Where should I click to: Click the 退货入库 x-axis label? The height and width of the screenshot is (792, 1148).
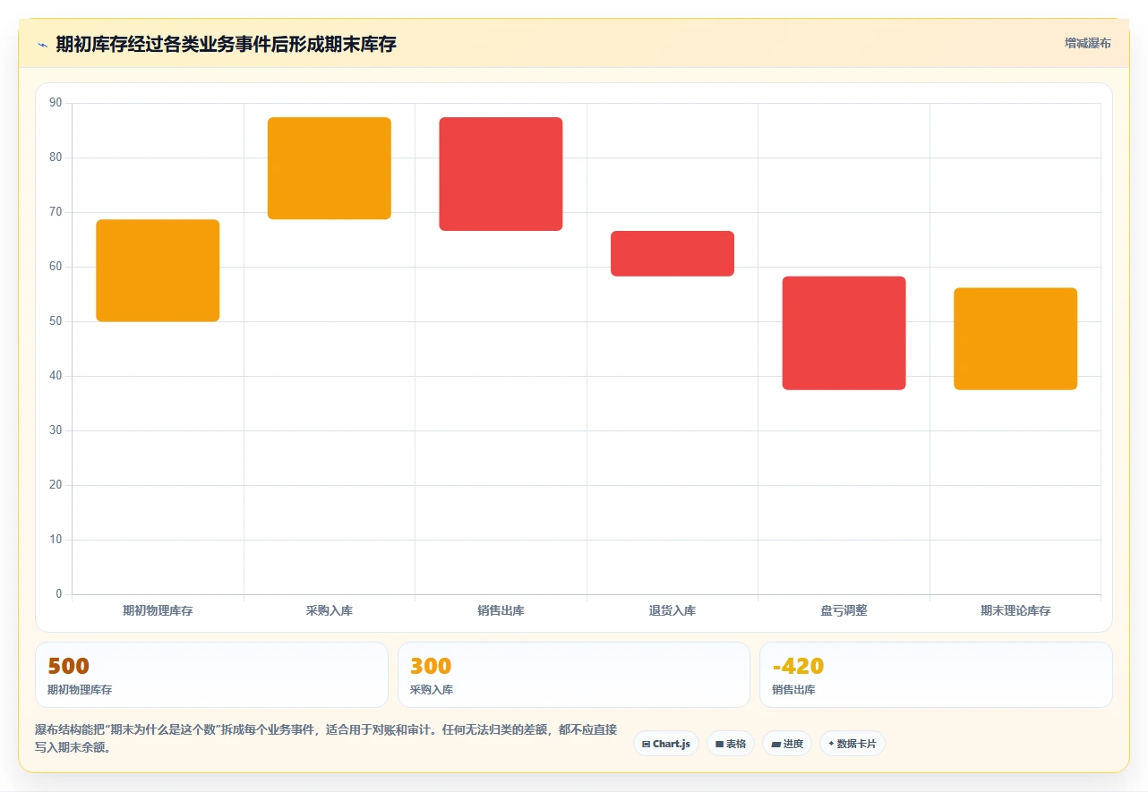click(x=673, y=611)
